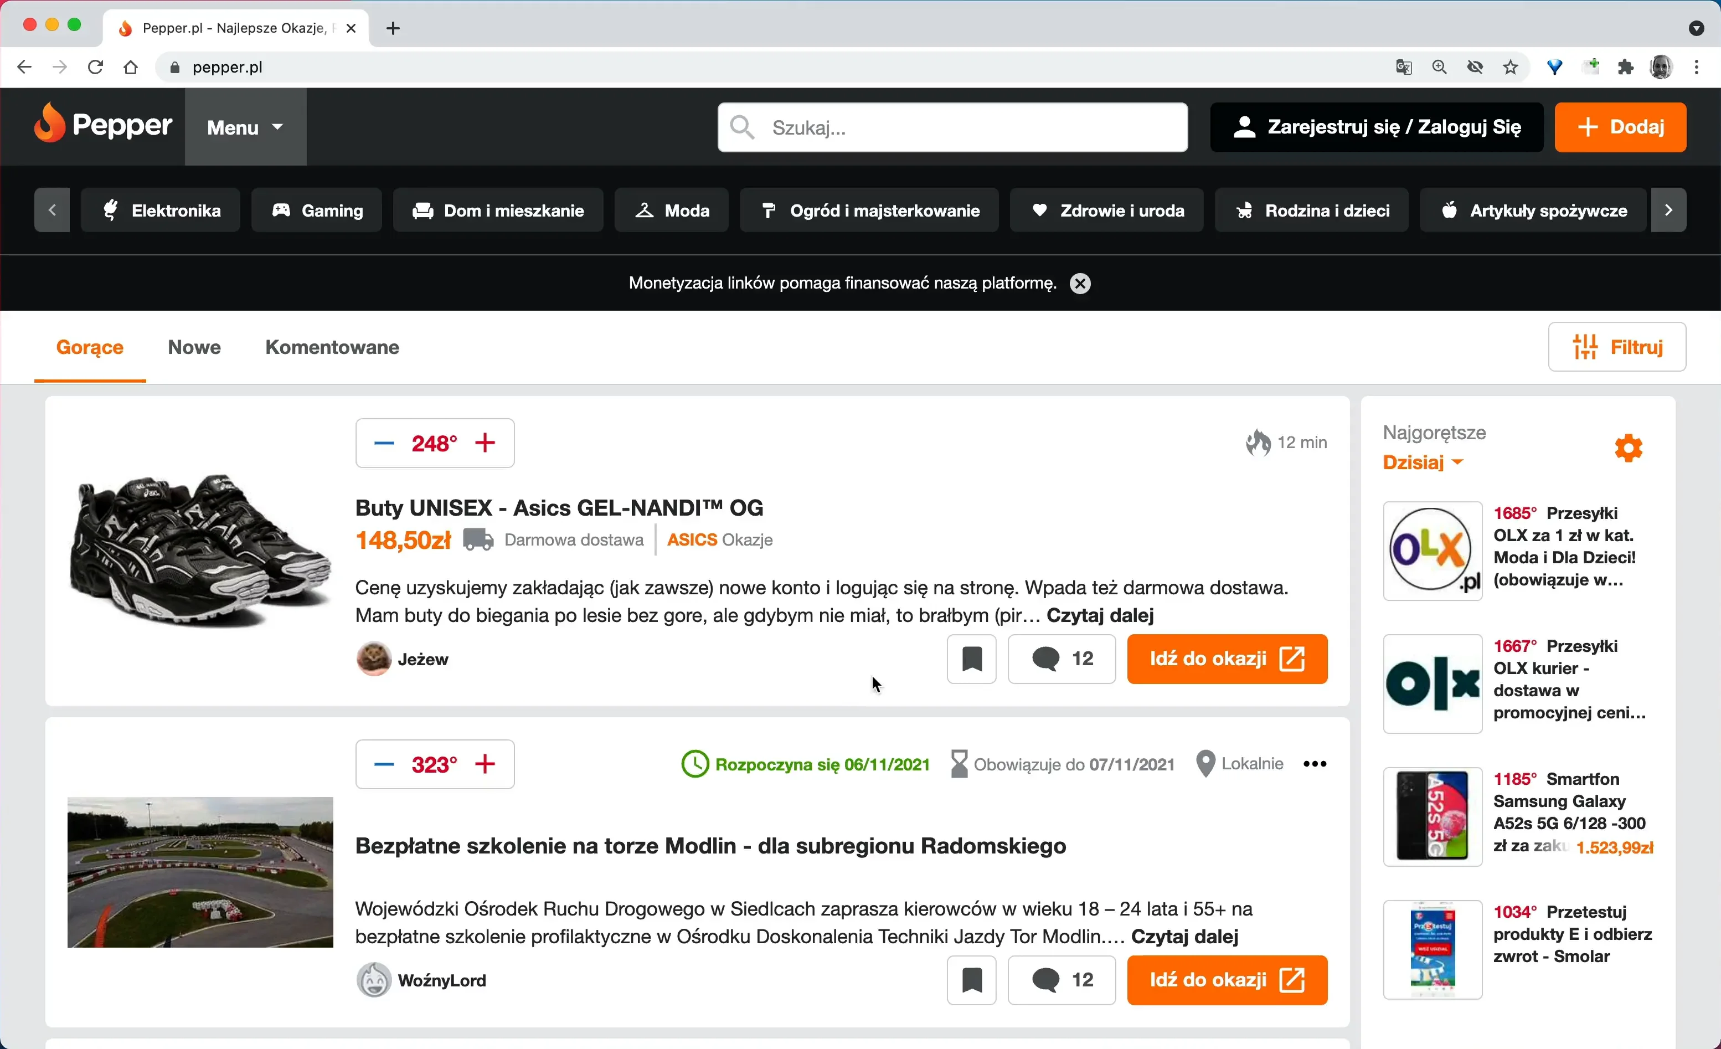Expand Czytaj dalej on the Modlin description
Screen dimensions: 1721x1049
coord(1184,937)
